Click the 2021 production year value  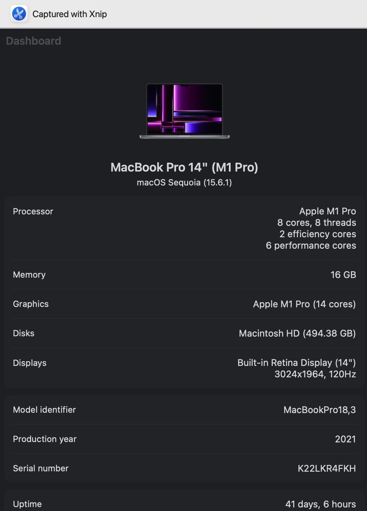click(345, 439)
